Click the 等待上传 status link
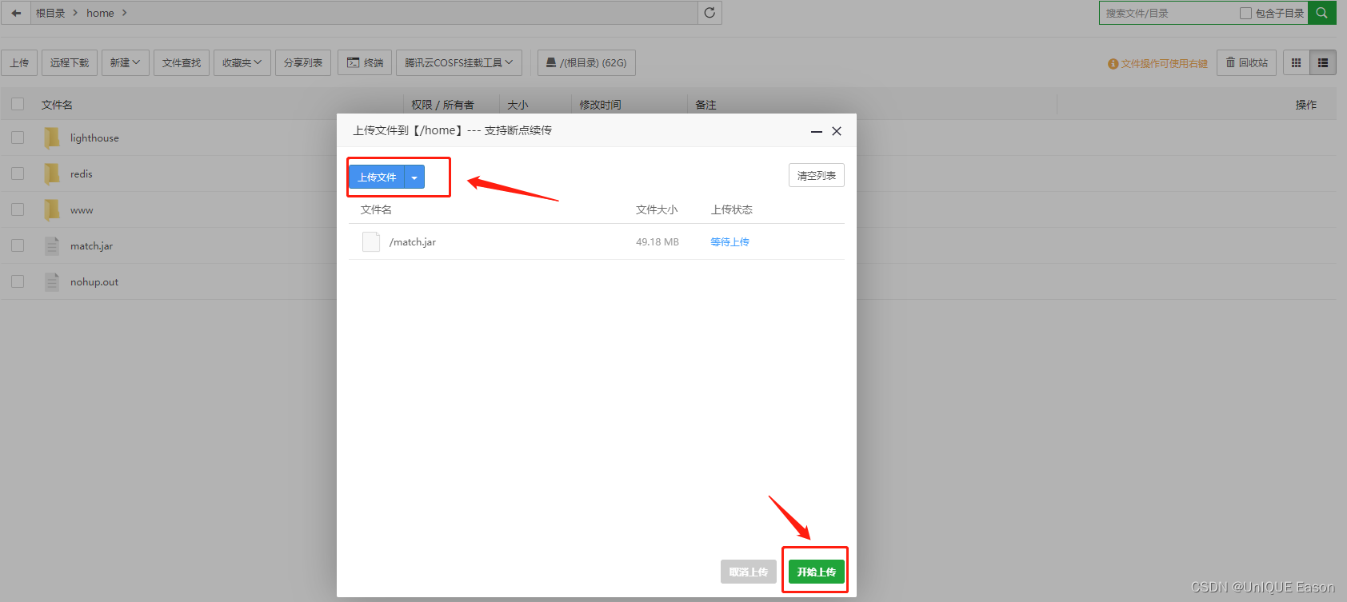This screenshot has width=1347, height=602. (729, 241)
